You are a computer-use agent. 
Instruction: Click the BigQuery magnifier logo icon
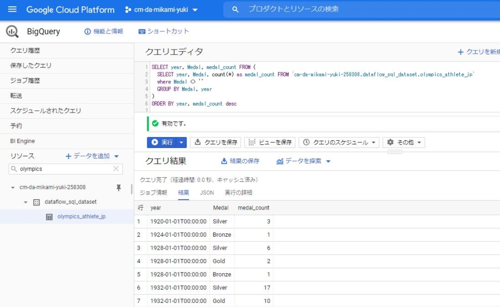(11, 31)
